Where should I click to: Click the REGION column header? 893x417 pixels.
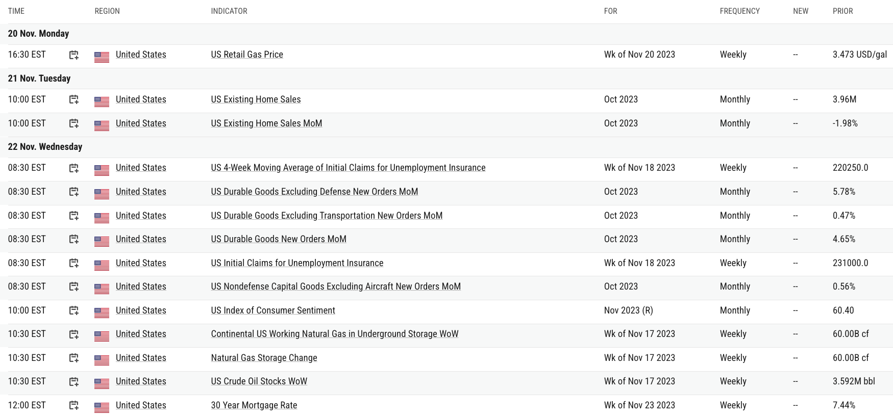(x=107, y=11)
